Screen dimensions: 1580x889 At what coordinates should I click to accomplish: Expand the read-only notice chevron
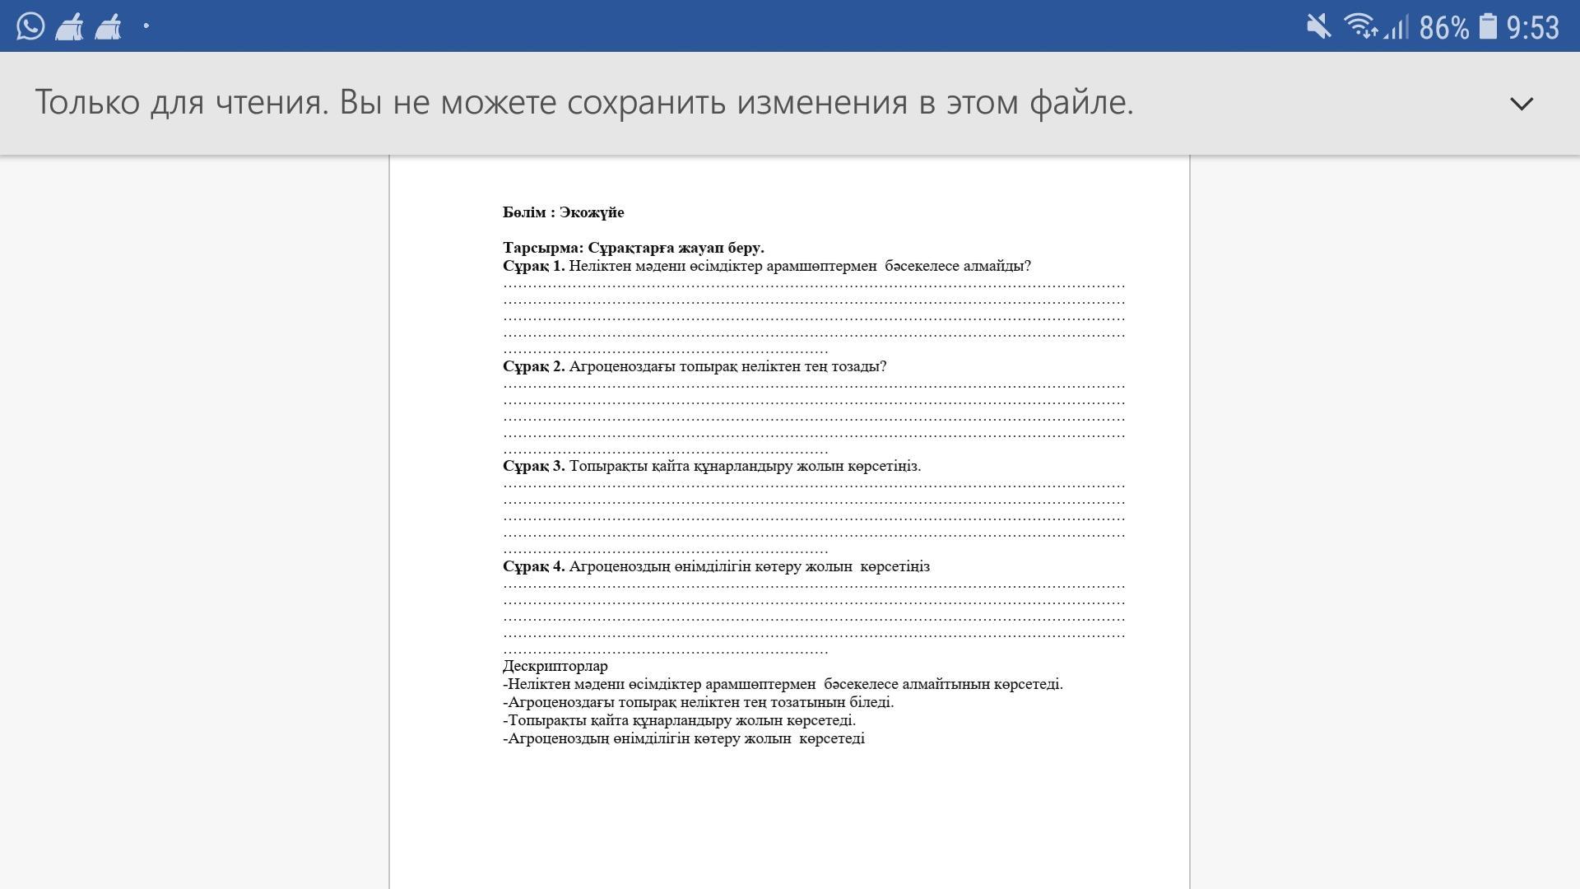pos(1522,104)
